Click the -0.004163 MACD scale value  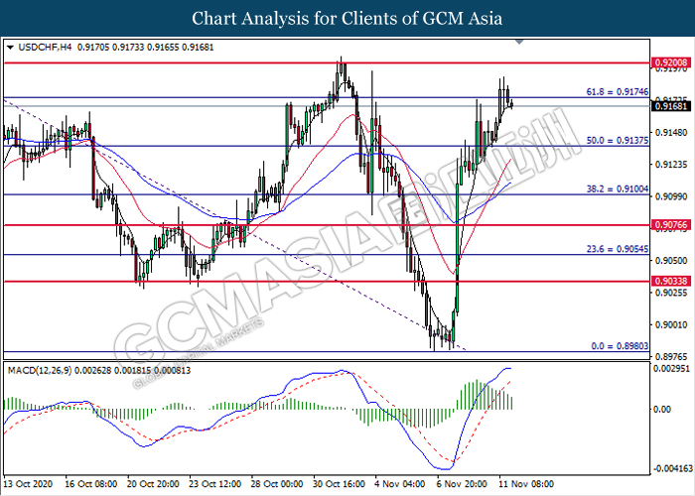tap(671, 468)
